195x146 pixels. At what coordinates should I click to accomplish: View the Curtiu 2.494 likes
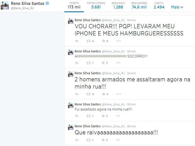[x=159, y=5]
